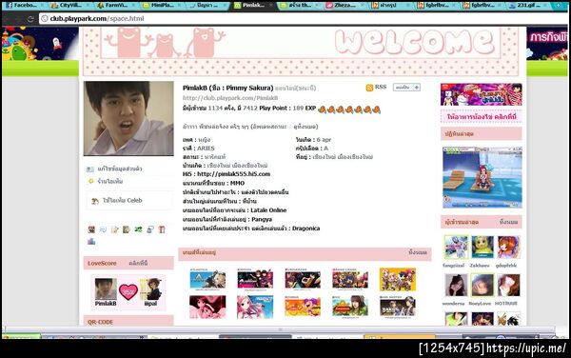Click the pink dotted feed-pet button
571x358 pixels.
pyautogui.click(x=481, y=117)
